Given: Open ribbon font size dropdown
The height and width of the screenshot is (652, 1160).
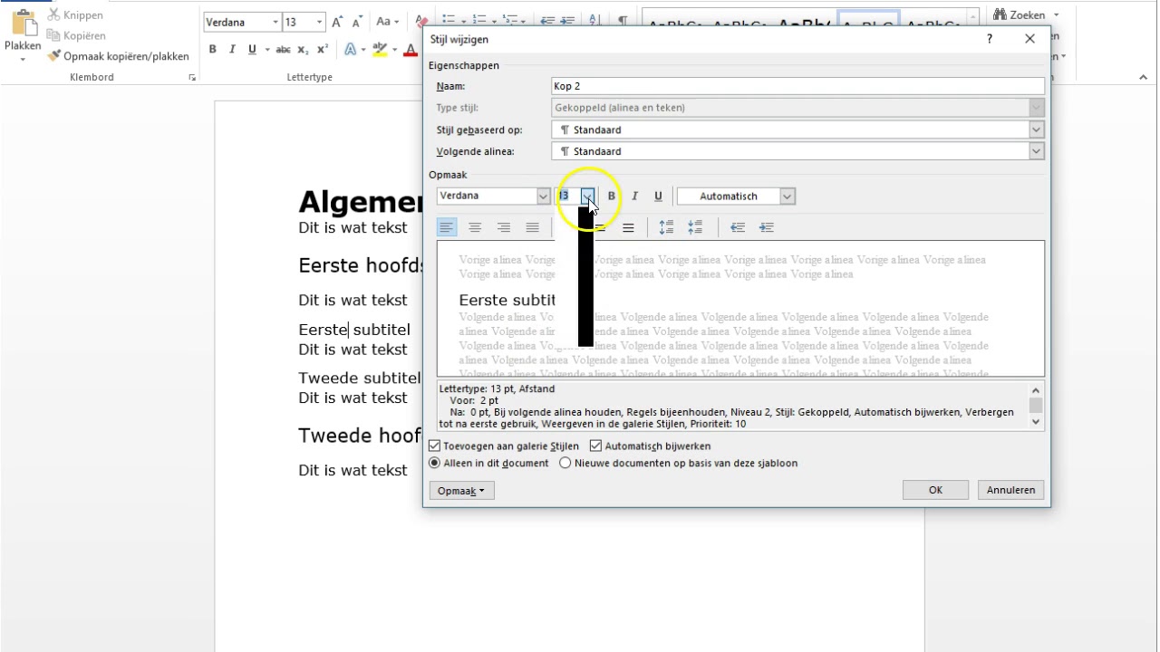Looking at the screenshot, I should pos(319,22).
